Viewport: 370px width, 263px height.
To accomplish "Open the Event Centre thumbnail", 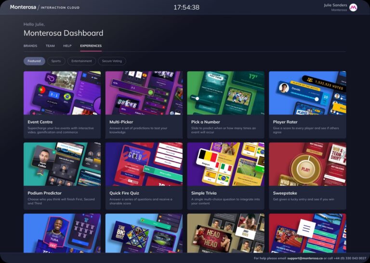I will [62, 93].
